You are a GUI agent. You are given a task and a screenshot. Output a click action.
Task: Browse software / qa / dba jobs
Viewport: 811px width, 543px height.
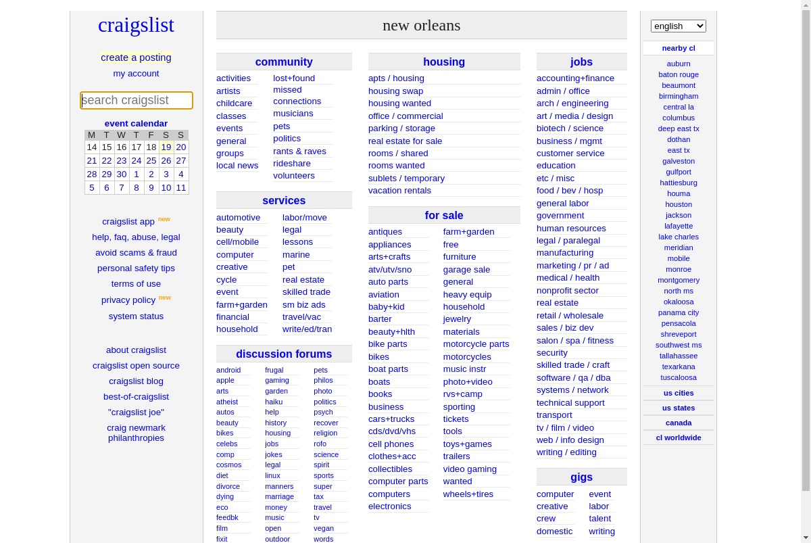574,378
